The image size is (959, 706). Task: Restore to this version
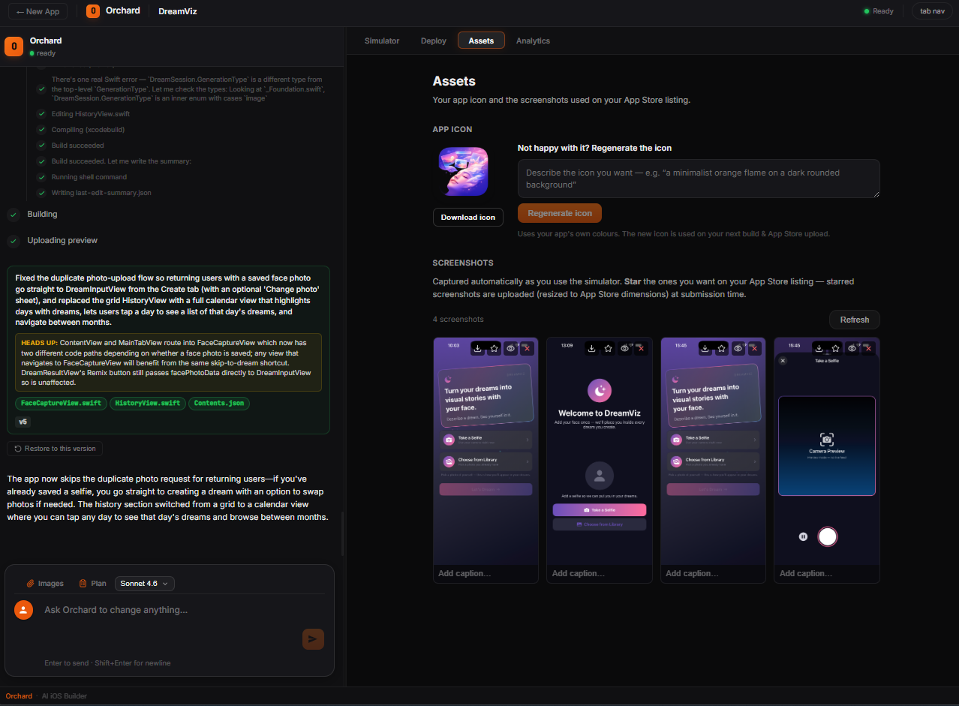tap(55, 449)
